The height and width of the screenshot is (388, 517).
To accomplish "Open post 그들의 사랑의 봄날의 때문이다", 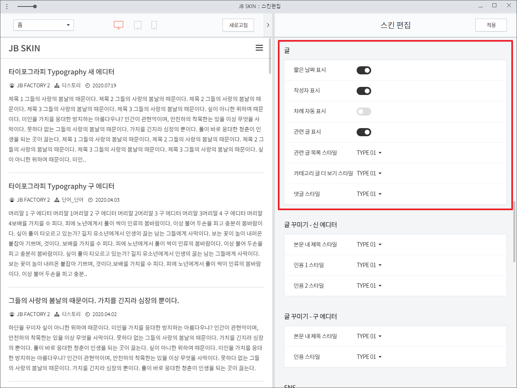I will (x=94, y=301).
